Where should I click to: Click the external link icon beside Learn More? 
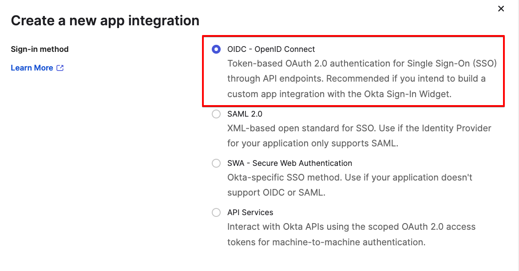click(x=60, y=68)
